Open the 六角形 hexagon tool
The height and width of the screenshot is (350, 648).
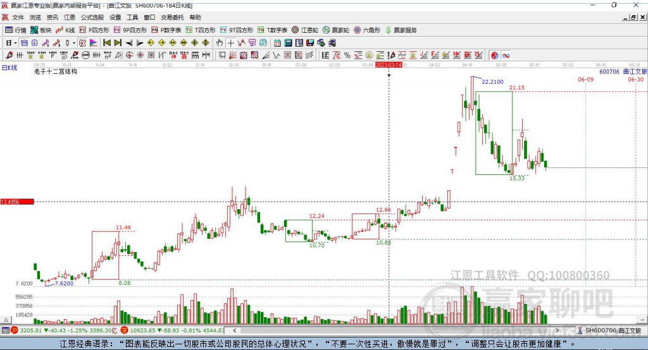point(367,30)
